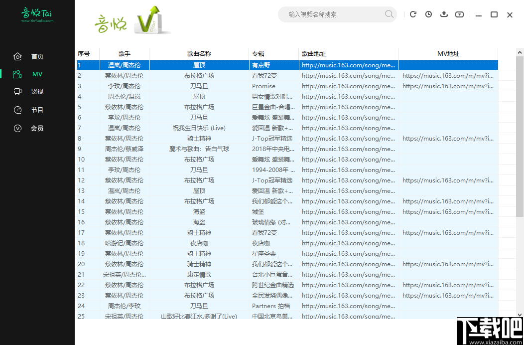Open the 节目 section
The image size is (524, 345).
tap(37, 110)
